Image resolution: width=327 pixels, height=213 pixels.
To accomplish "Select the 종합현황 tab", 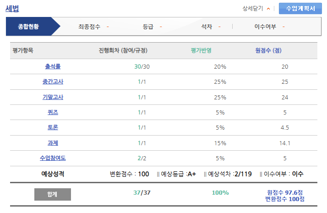I will pos(33,27).
